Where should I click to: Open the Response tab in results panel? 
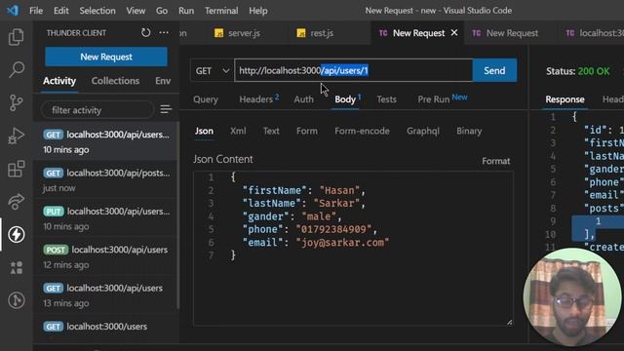click(565, 99)
